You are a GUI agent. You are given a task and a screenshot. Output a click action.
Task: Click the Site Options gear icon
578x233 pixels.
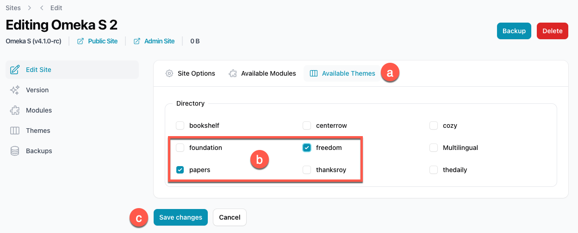169,73
